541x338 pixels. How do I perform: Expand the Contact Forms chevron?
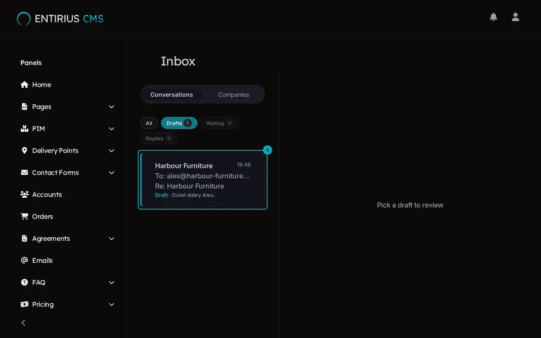click(x=112, y=172)
